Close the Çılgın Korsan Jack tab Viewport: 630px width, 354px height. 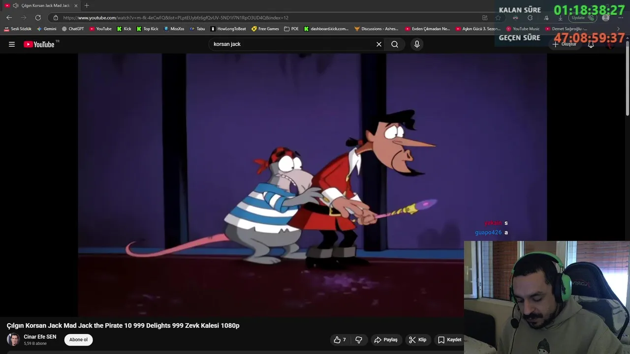pos(76,5)
